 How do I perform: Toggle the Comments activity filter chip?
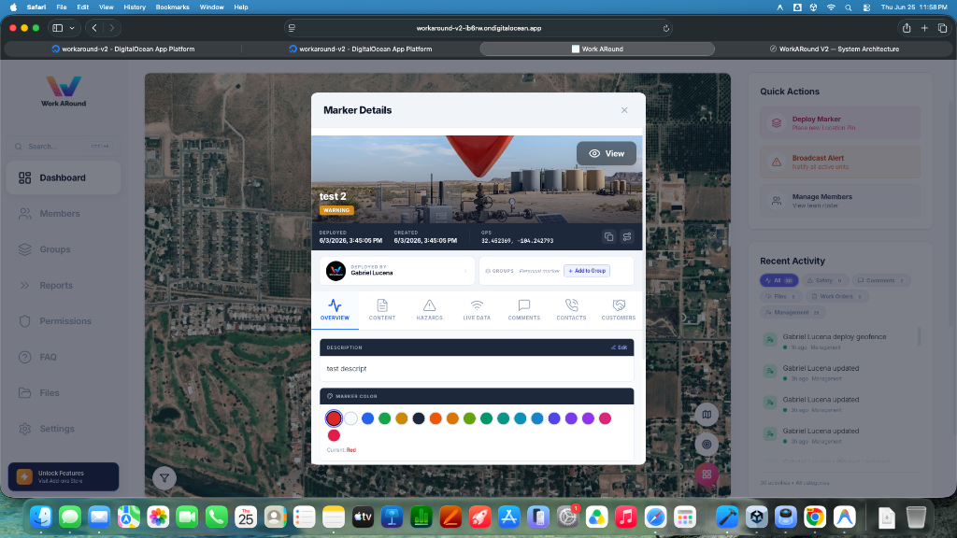coord(880,280)
